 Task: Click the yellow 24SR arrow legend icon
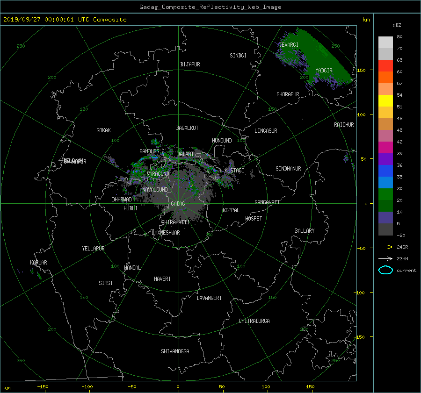click(385, 247)
